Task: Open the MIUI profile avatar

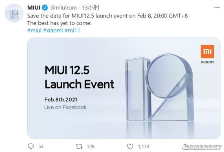Action: [14, 13]
